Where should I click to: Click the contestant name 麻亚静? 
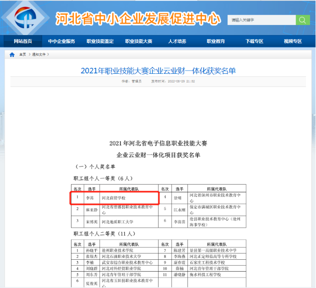pos(92,210)
